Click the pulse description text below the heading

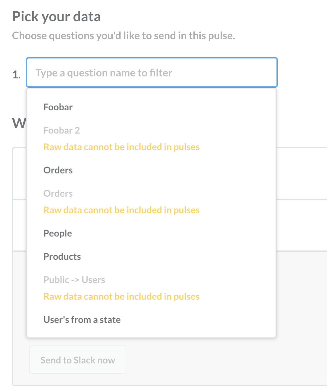click(x=123, y=35)
